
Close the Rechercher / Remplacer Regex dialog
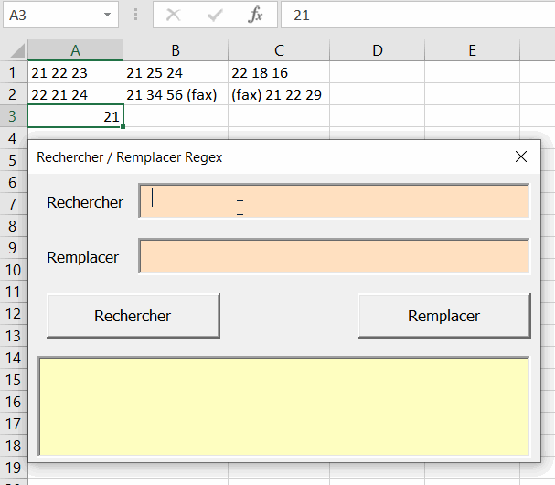pos(521,156)
